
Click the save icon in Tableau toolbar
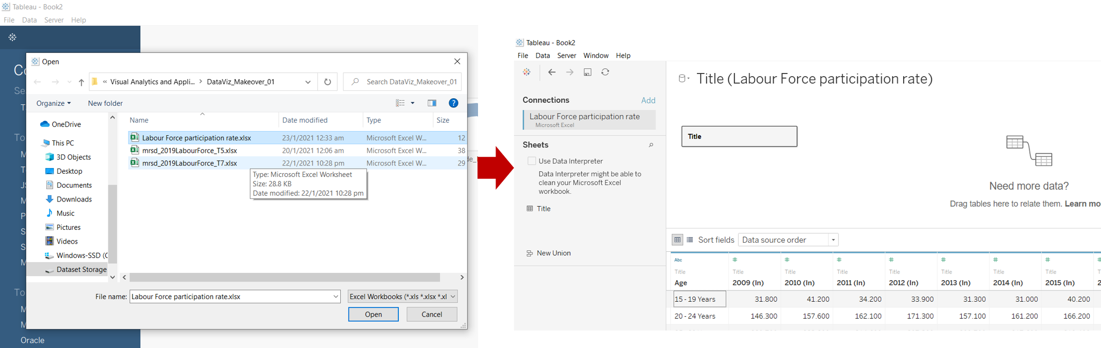click(588, 72)
